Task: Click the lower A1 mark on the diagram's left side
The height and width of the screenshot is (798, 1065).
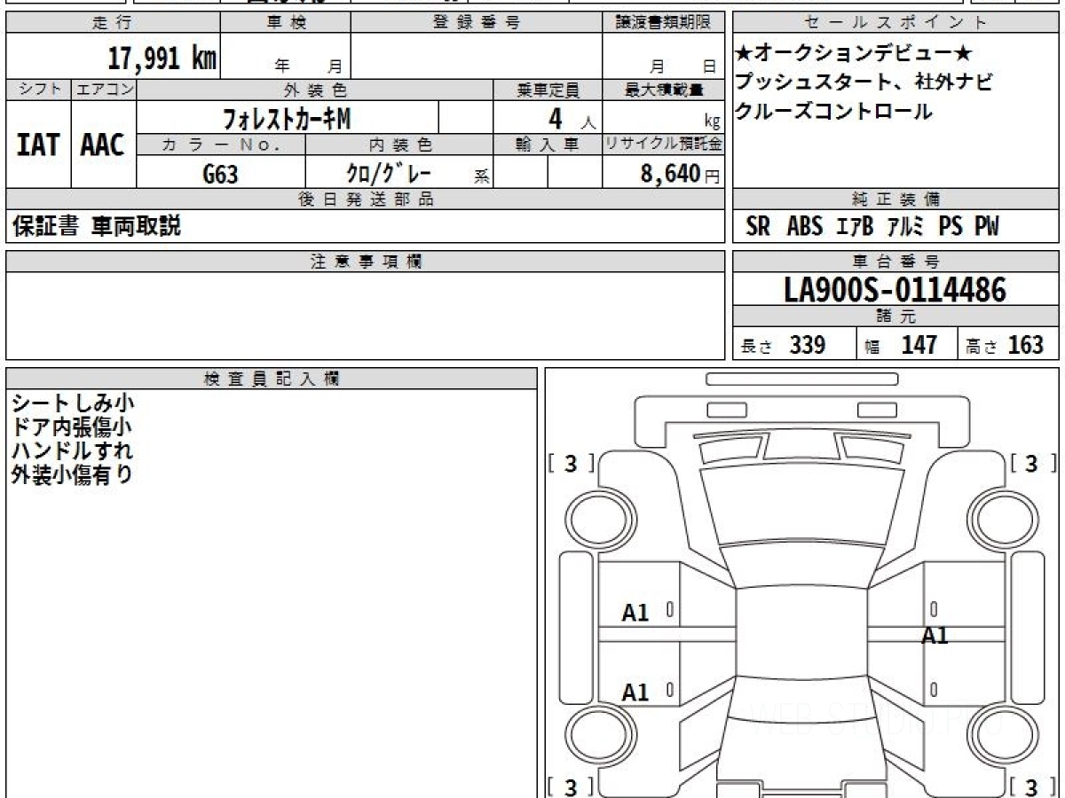Action: point(635,692)
